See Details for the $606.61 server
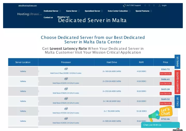The width and height of the screenshot is (186, 131). pyautogui.click(x=166, y=84)
